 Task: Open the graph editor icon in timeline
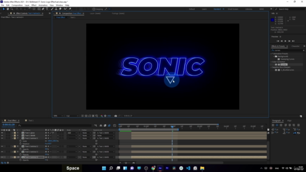click(115, 126)
